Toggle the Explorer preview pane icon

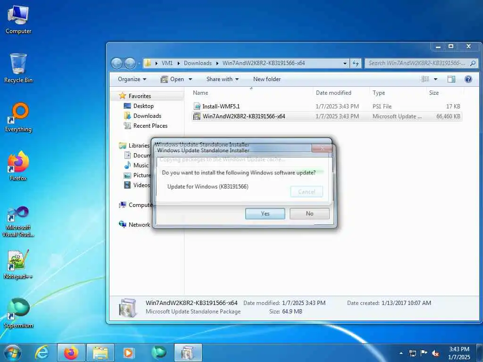(x=451, y=79)
